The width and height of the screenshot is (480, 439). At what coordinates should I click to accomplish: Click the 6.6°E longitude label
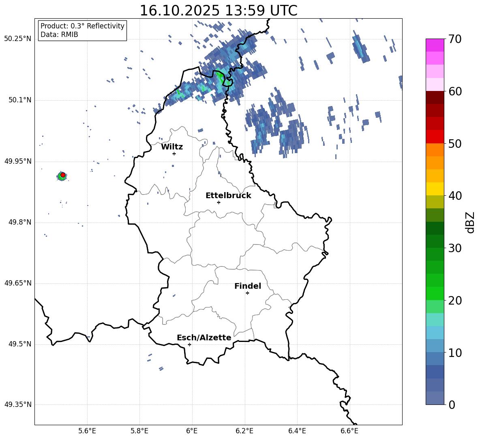(x=349, y=431)
